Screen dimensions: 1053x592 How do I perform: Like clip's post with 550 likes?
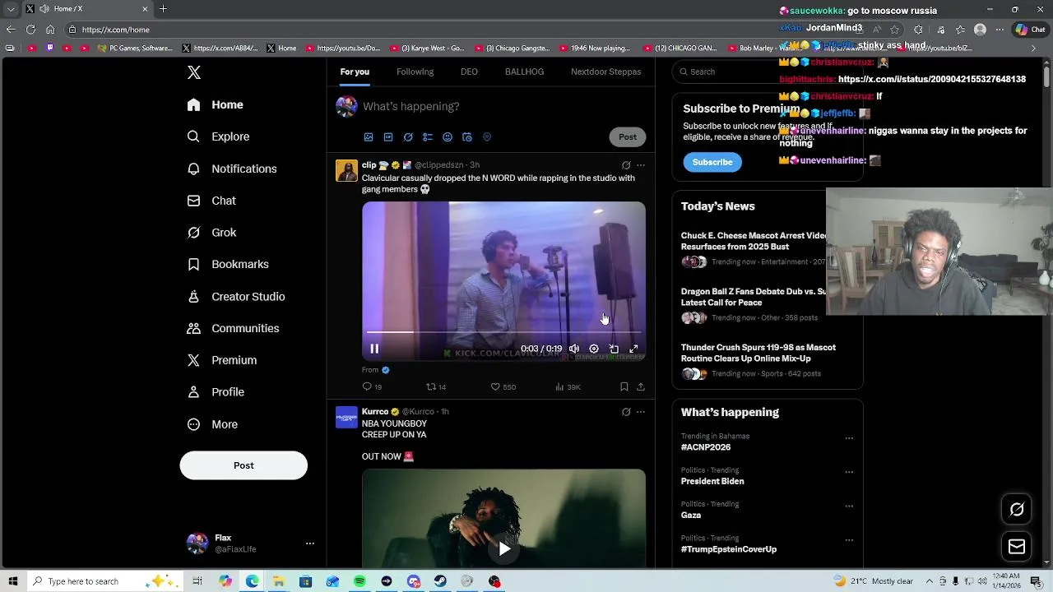503,386
